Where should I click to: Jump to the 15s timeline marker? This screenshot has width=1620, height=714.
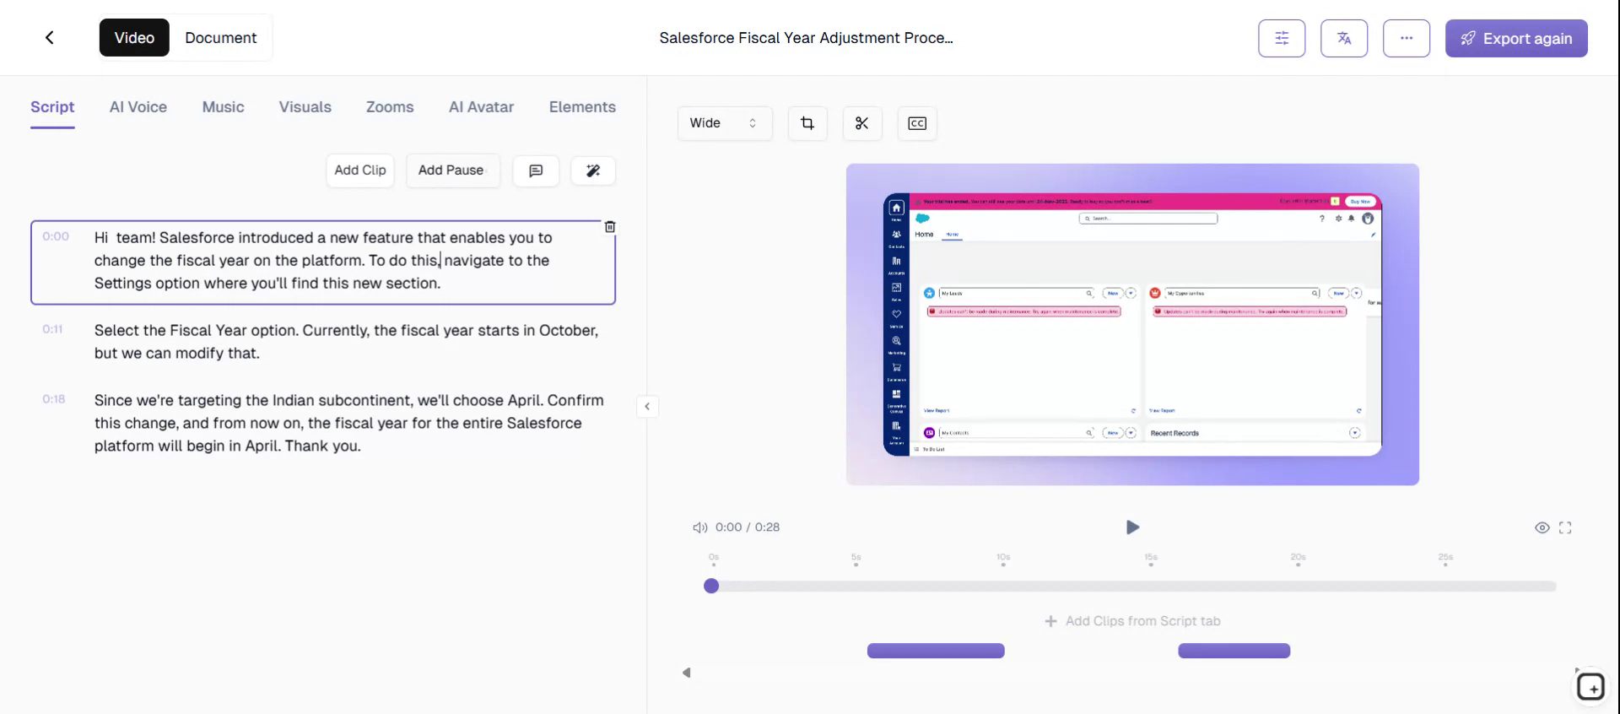point(1151,559)
